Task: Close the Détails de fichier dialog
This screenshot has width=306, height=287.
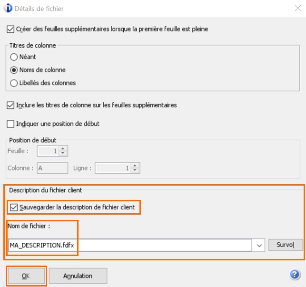Action: pyautogui.click(x=298, y=8)
